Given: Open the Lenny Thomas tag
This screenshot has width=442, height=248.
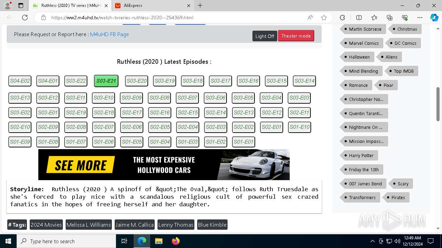Looking at the screenshot, I should click(x=176, y=225).
